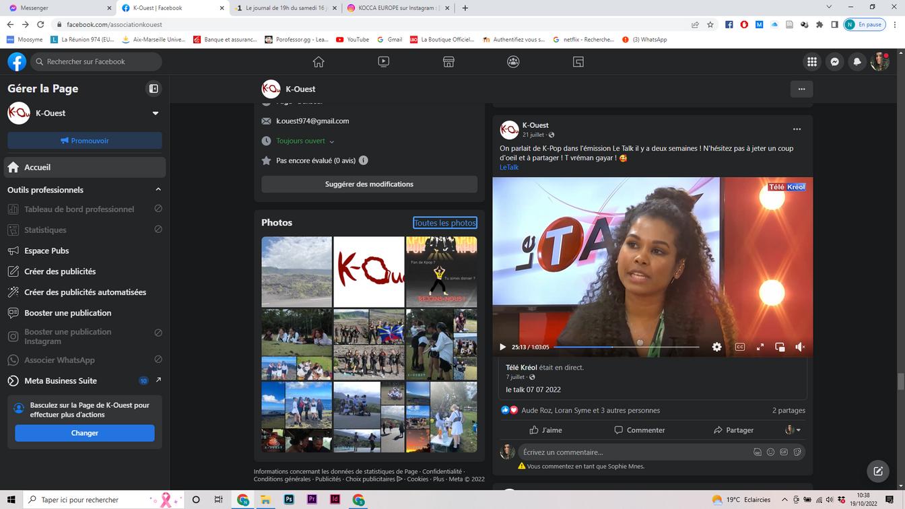Click the new message compose button

877,471
